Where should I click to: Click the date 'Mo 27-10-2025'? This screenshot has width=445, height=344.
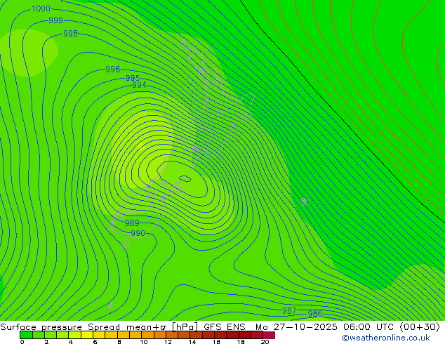coord(296,327)
